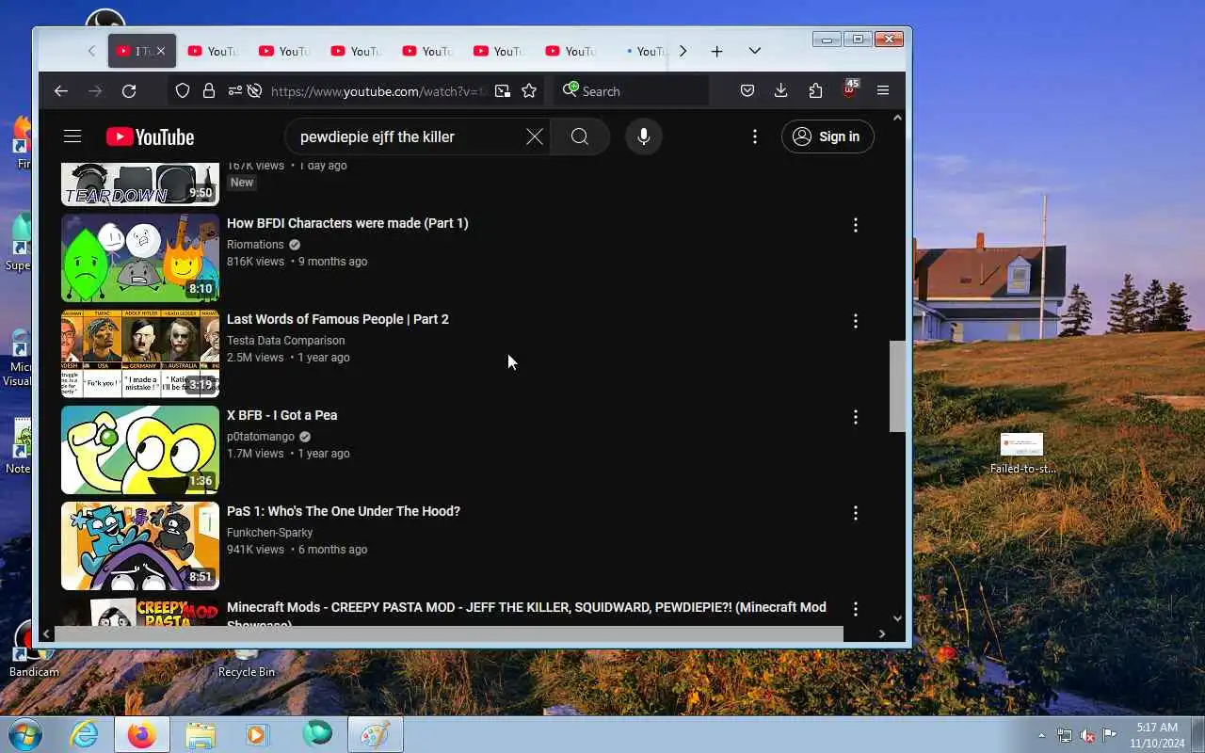Visit the Riomations channel
Screen dimensions: 1205x753
[x=255, y=245]
